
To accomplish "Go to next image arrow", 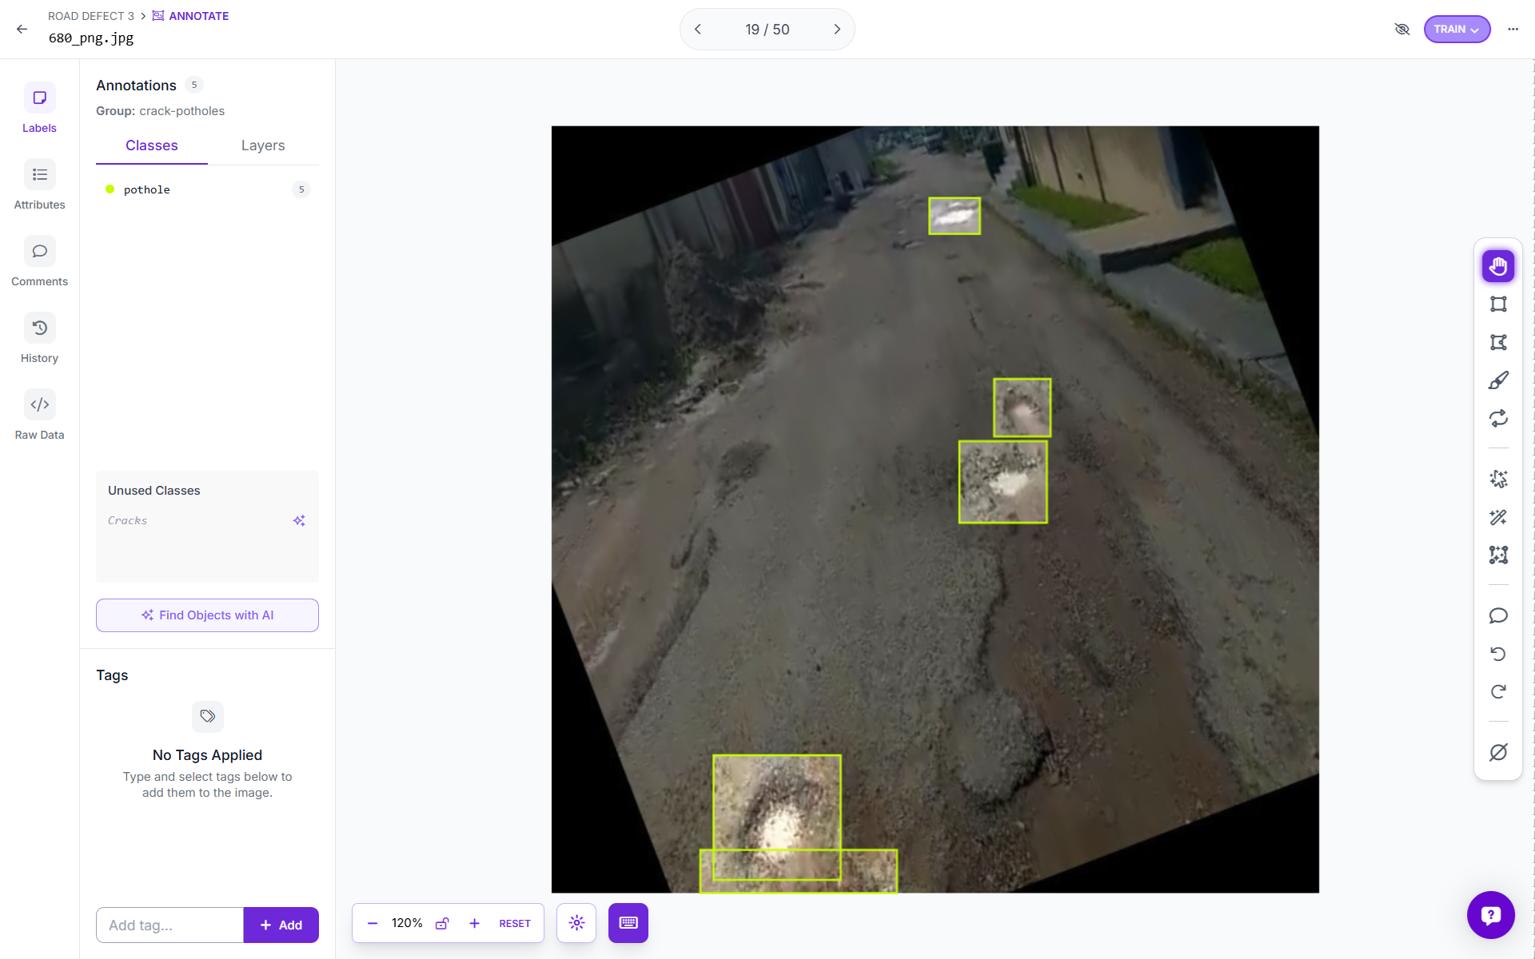I will pos(837,30).
